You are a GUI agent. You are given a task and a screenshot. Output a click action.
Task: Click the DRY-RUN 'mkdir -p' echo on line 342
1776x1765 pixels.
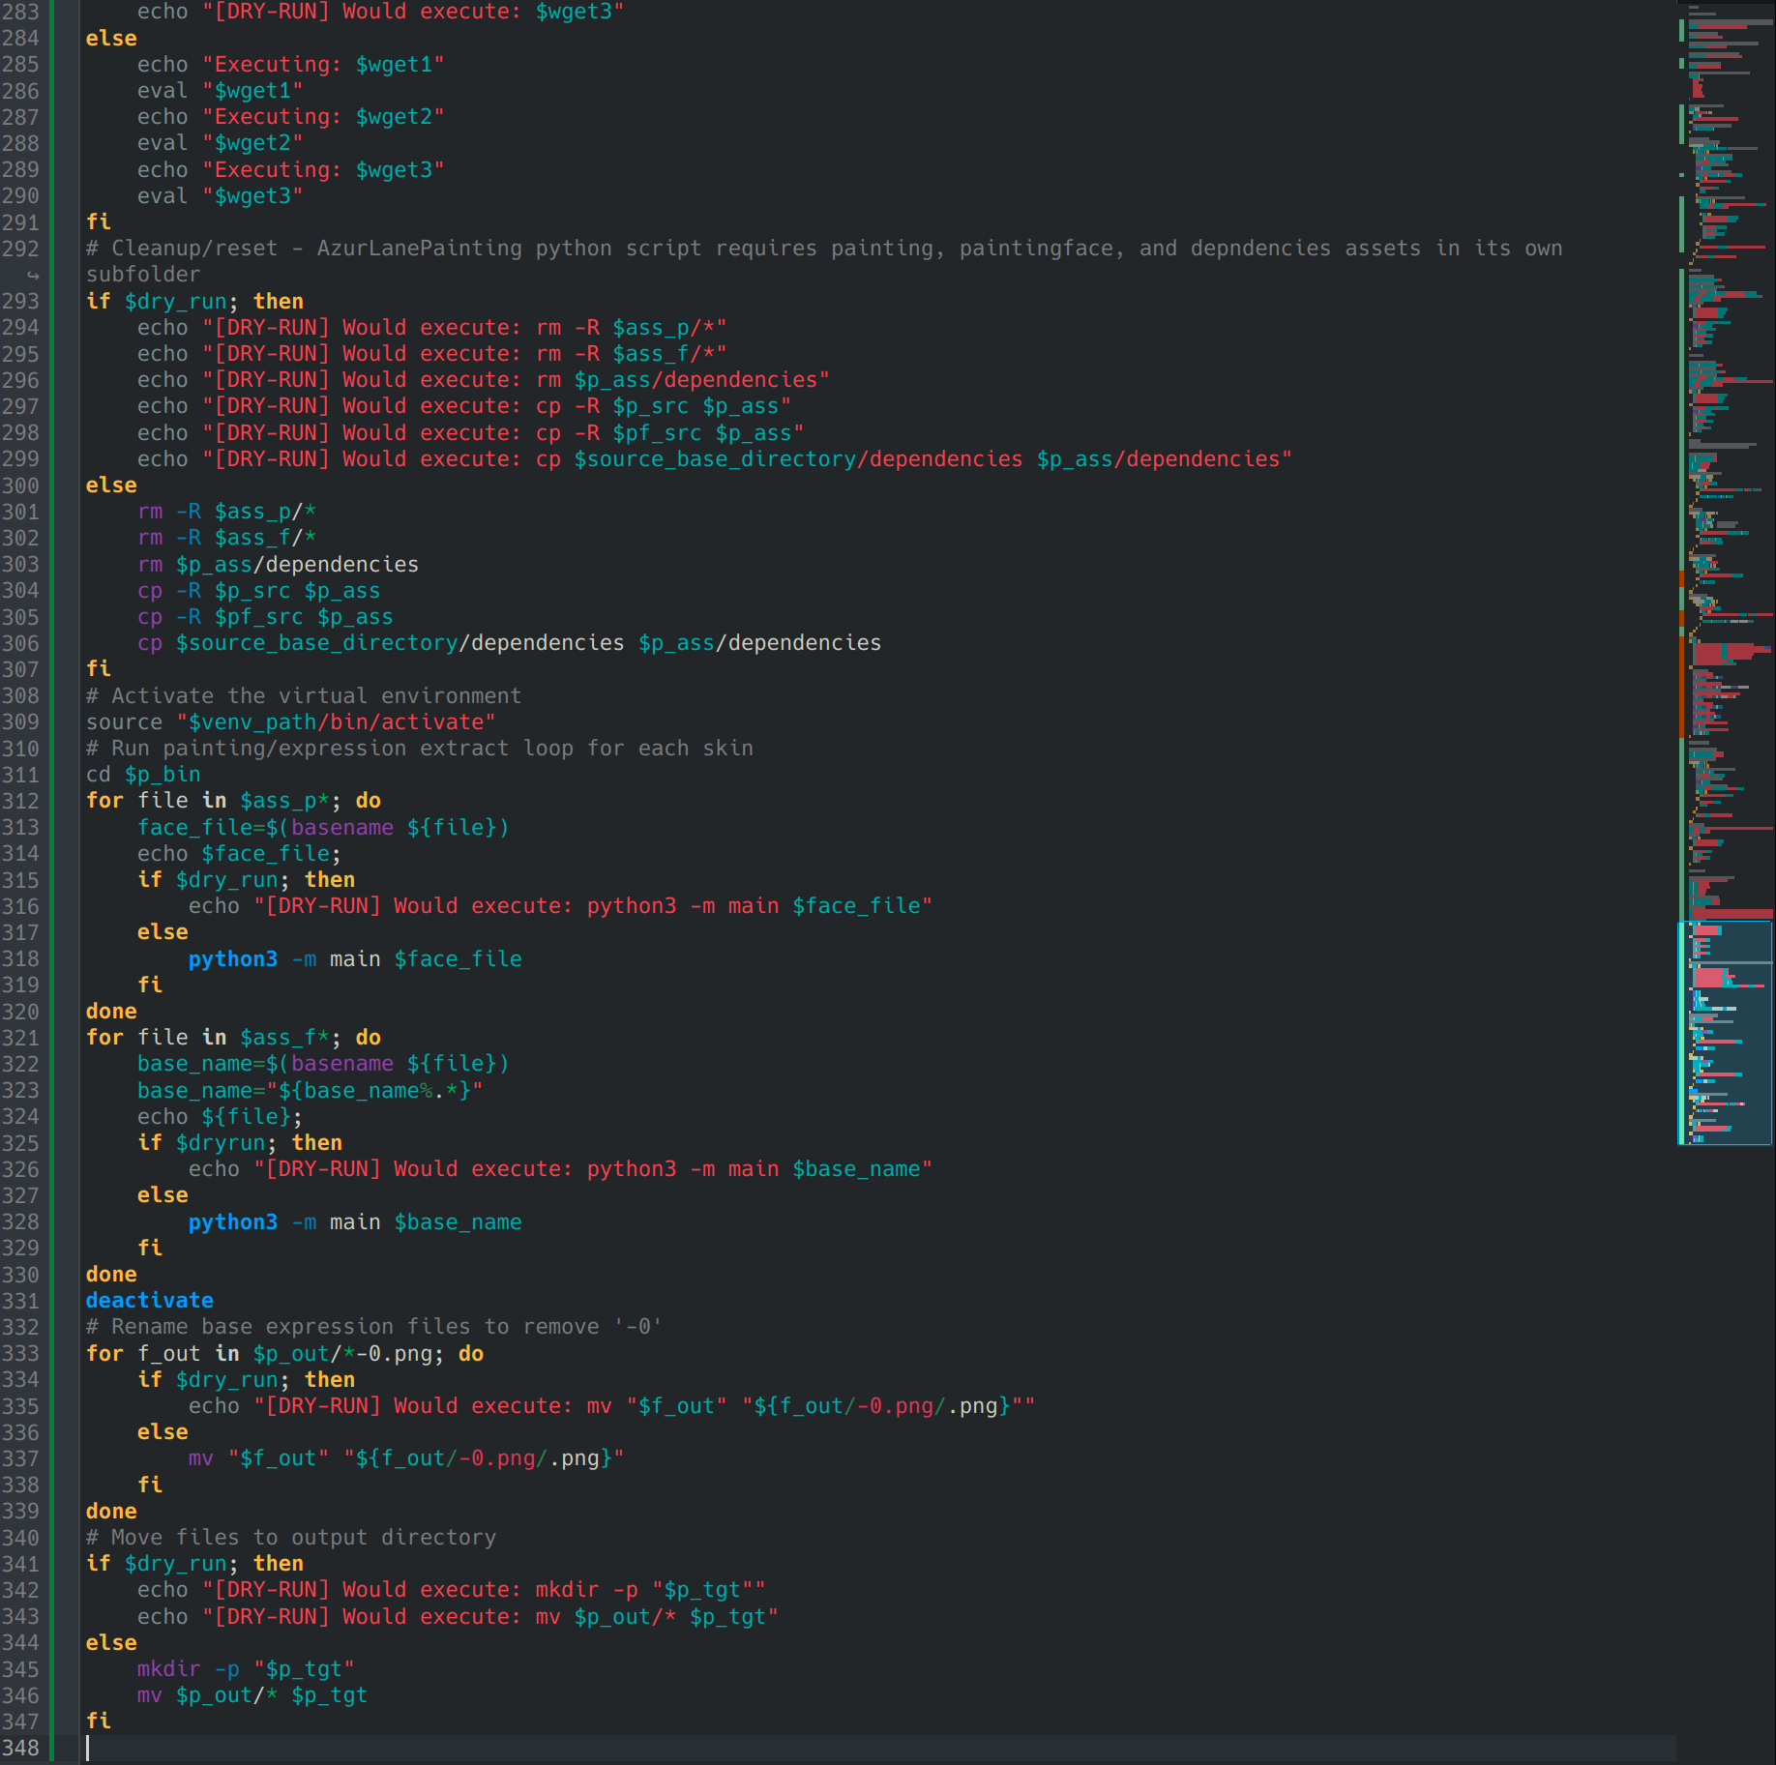click(451, 1590)
